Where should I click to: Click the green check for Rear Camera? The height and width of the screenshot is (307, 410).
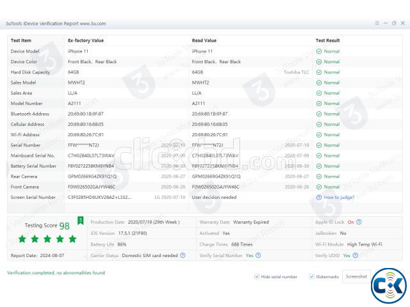pos(319,177)
